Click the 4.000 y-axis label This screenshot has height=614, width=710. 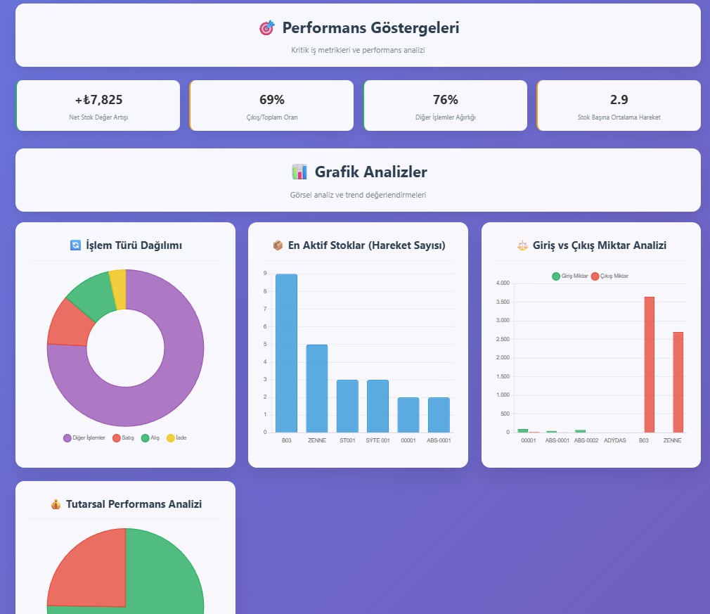[503, 283]
